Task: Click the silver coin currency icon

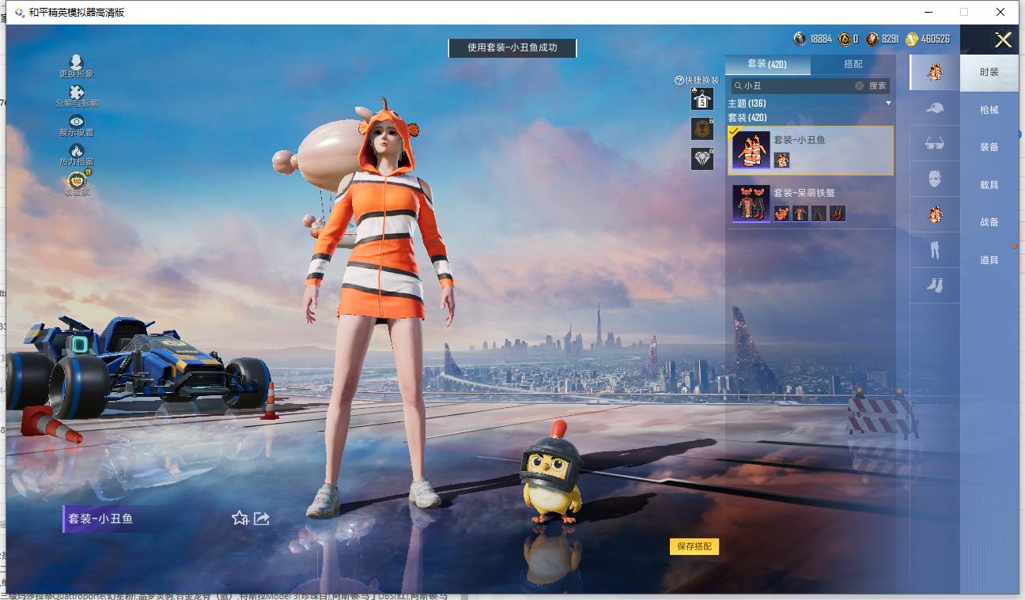Action: tap(800, 39)
